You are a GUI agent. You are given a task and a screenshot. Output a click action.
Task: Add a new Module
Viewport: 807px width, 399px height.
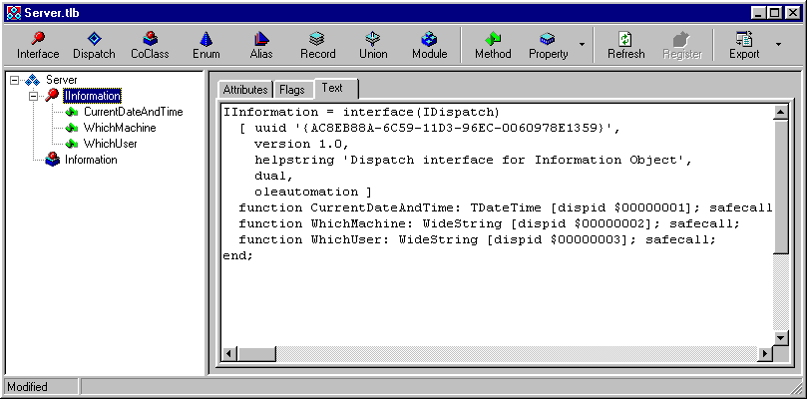pos(429,46)
